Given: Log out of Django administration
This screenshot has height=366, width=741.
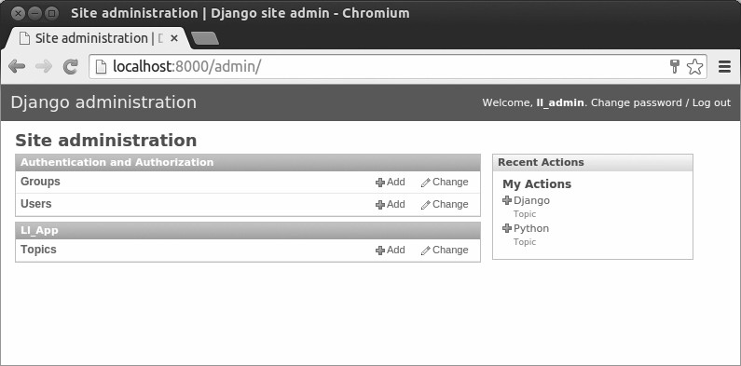Looking at the screenshot, I should coord(711,102).
